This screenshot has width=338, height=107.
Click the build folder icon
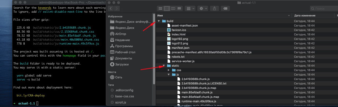164,21
